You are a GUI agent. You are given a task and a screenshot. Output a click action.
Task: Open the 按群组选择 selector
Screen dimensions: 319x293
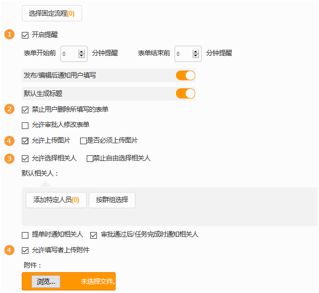coord(112,200)
